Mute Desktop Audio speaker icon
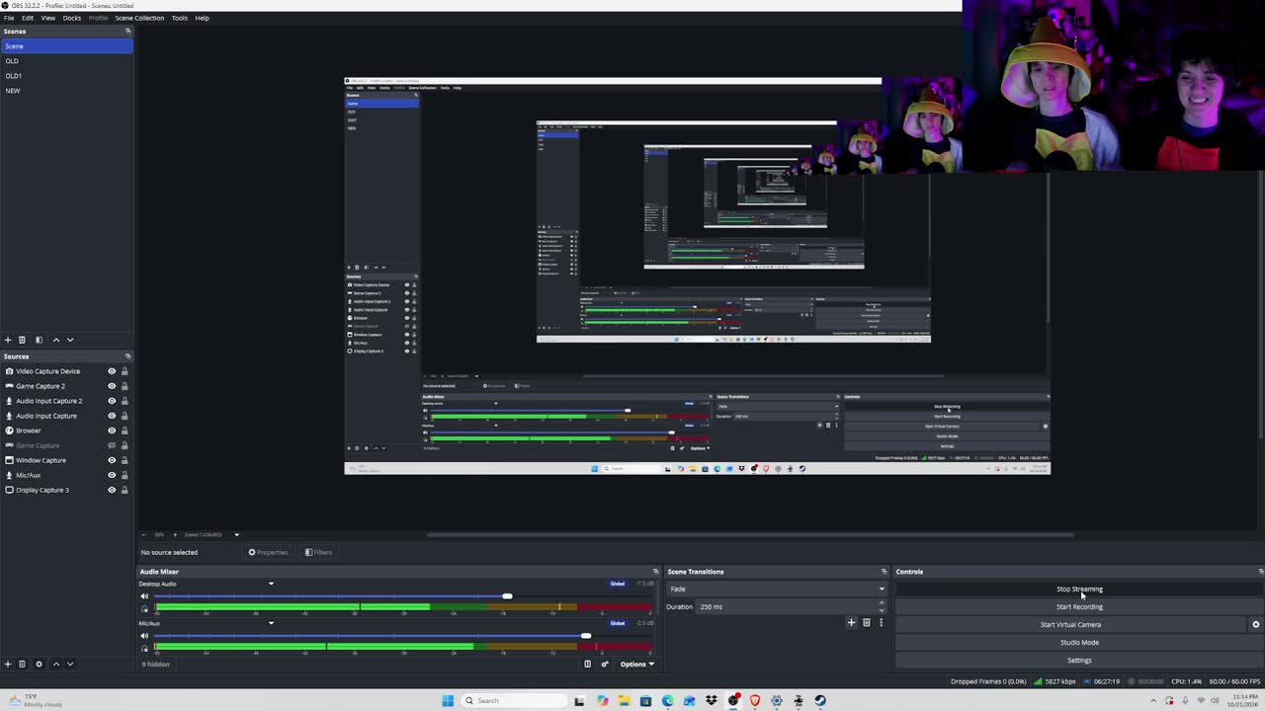Screen dimensions: 1265x711 point(144,596)
